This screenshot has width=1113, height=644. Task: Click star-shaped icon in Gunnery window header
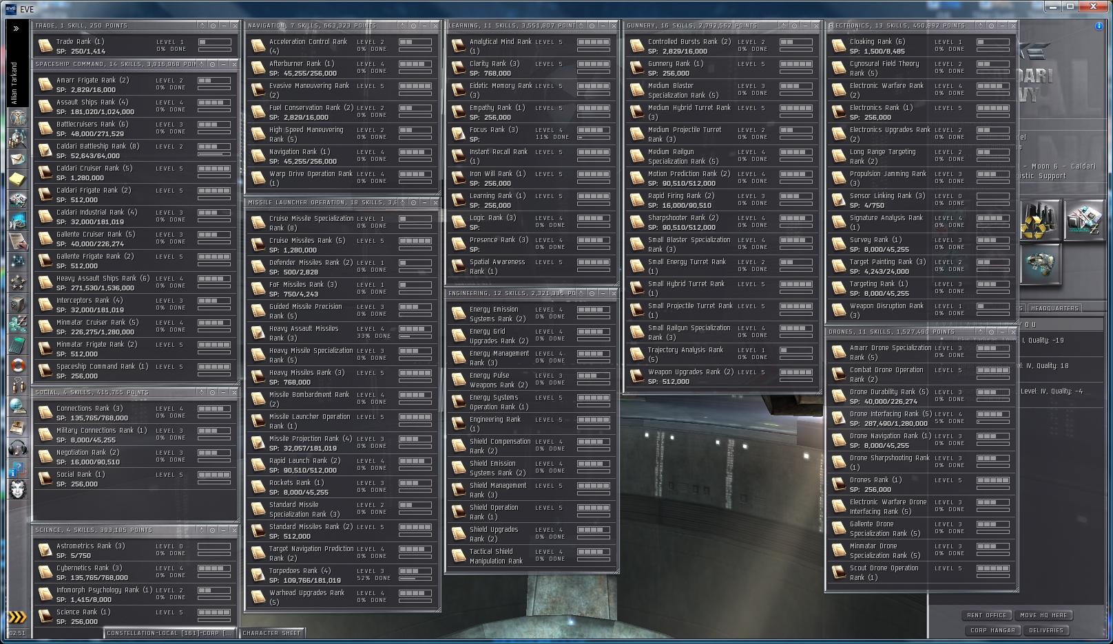782,25
